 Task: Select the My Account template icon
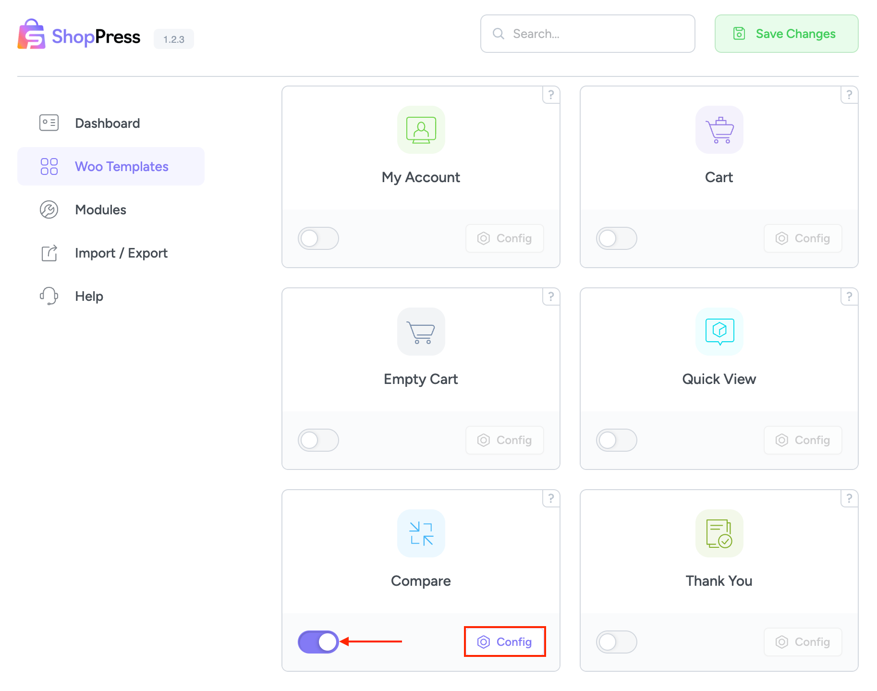point(421,130)
